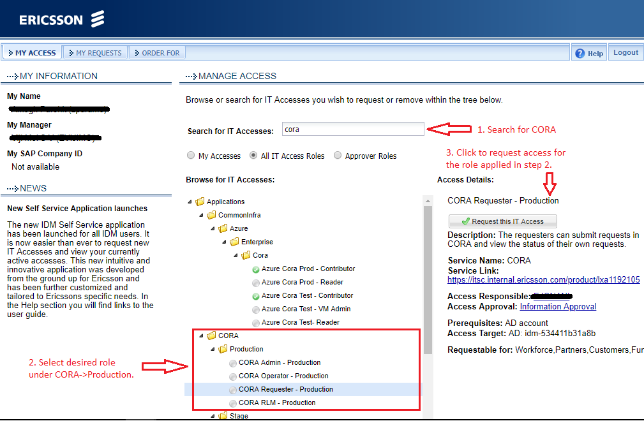This screenshot has height=421, width=644.
Task: Switch to the My Requests tab
Action: click(x=94, y=53)
